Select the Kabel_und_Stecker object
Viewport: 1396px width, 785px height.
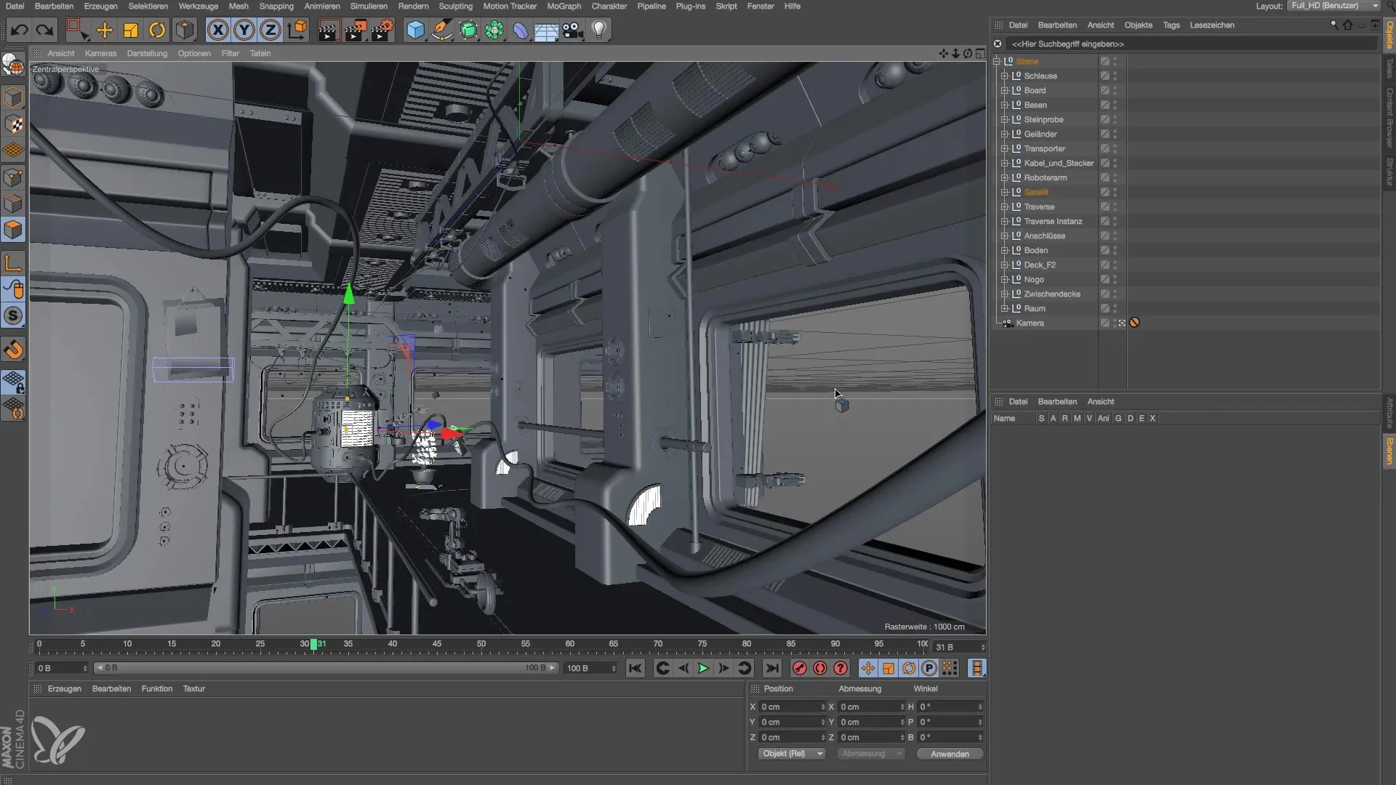point(1059,163)
